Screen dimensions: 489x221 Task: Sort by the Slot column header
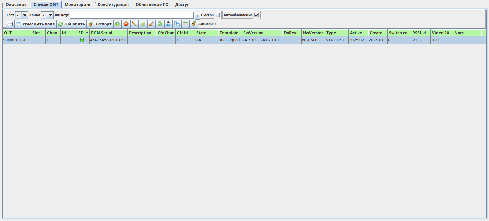38,33
